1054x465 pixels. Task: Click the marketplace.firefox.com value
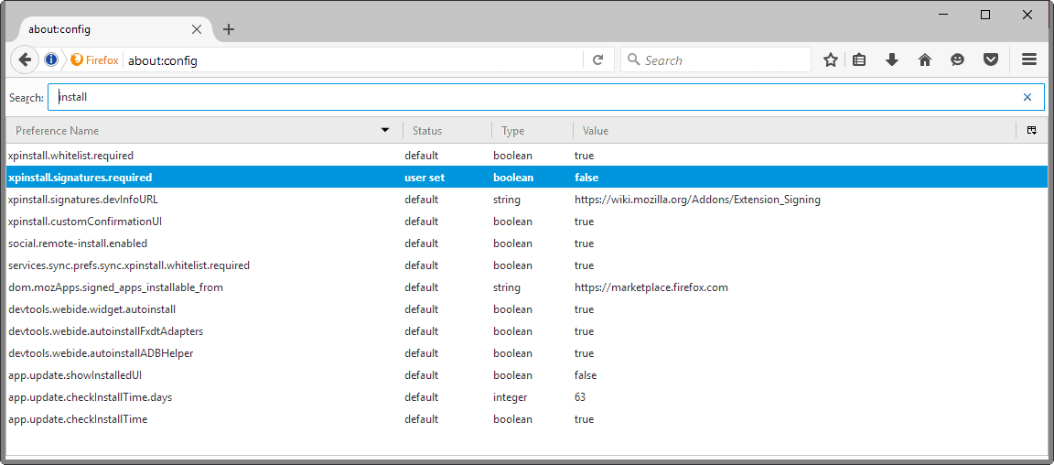coord(651,287)
